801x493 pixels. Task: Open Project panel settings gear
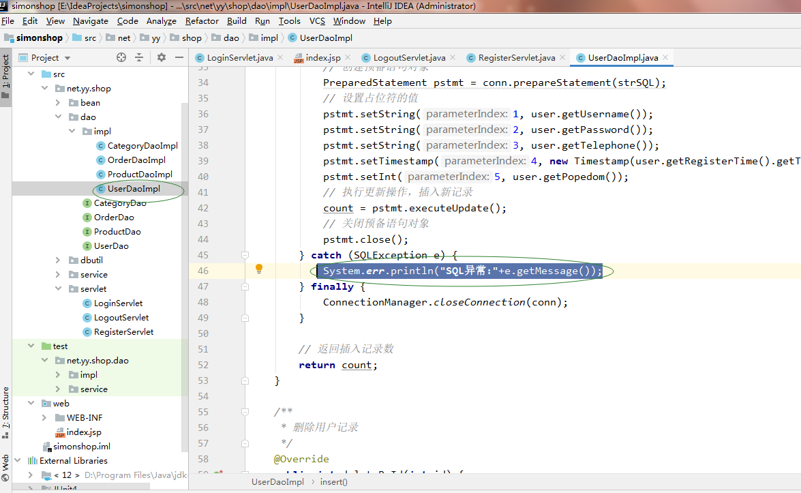pos(162,58)
